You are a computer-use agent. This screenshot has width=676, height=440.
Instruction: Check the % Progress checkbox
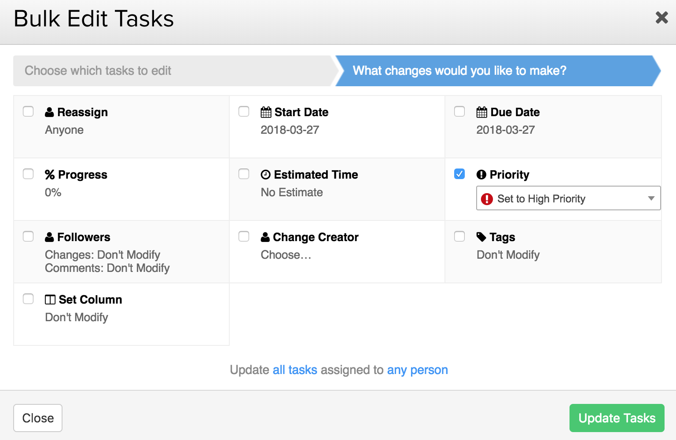[x=28, y=174]
